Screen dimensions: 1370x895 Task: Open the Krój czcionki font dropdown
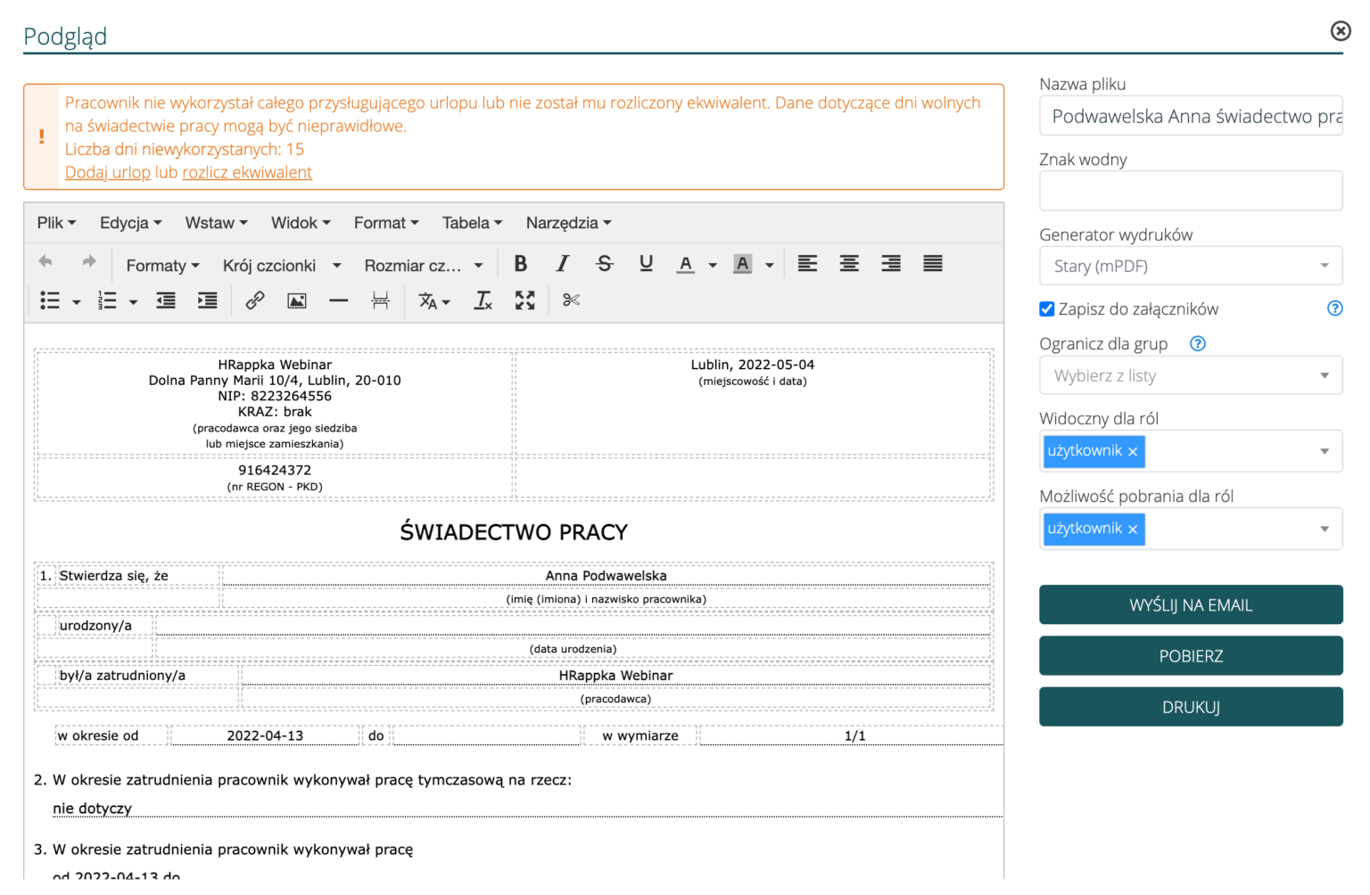click(282, 266)
